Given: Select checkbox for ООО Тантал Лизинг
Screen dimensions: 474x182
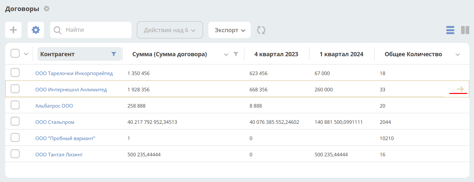Looking at the screenshot, I should pos(15,154).
